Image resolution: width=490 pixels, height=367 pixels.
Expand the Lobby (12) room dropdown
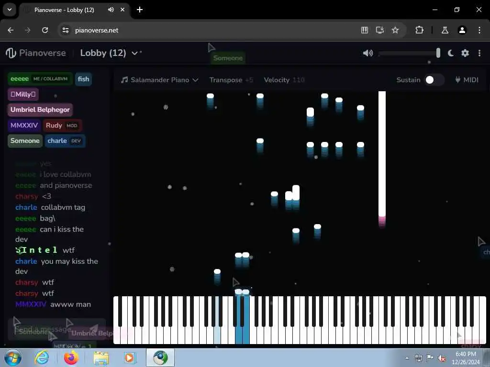point(134,53)
